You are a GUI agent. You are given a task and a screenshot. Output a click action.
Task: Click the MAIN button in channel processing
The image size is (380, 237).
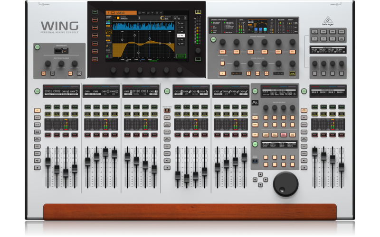292,52
